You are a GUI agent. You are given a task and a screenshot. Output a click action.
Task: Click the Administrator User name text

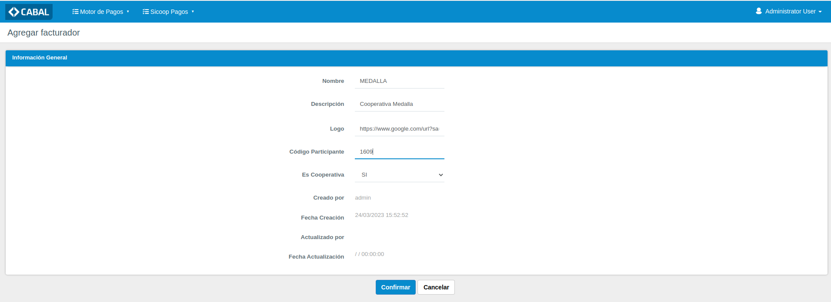click(790, 11)
